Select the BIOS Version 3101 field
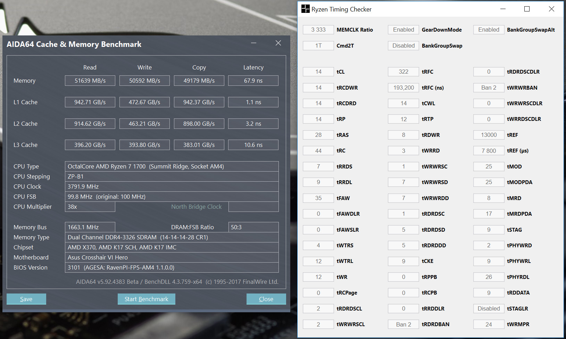Image resolution: width=566 pixels, height=339 pixels. coord(172,267)
